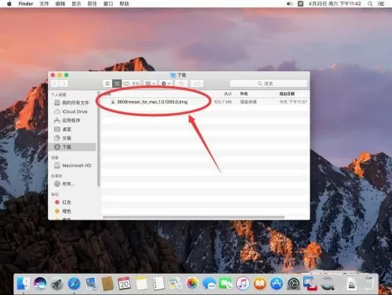This screenshot has width=392, height=295.
Task: Click the sidebar vertical scrollbar
Action: 99,139
